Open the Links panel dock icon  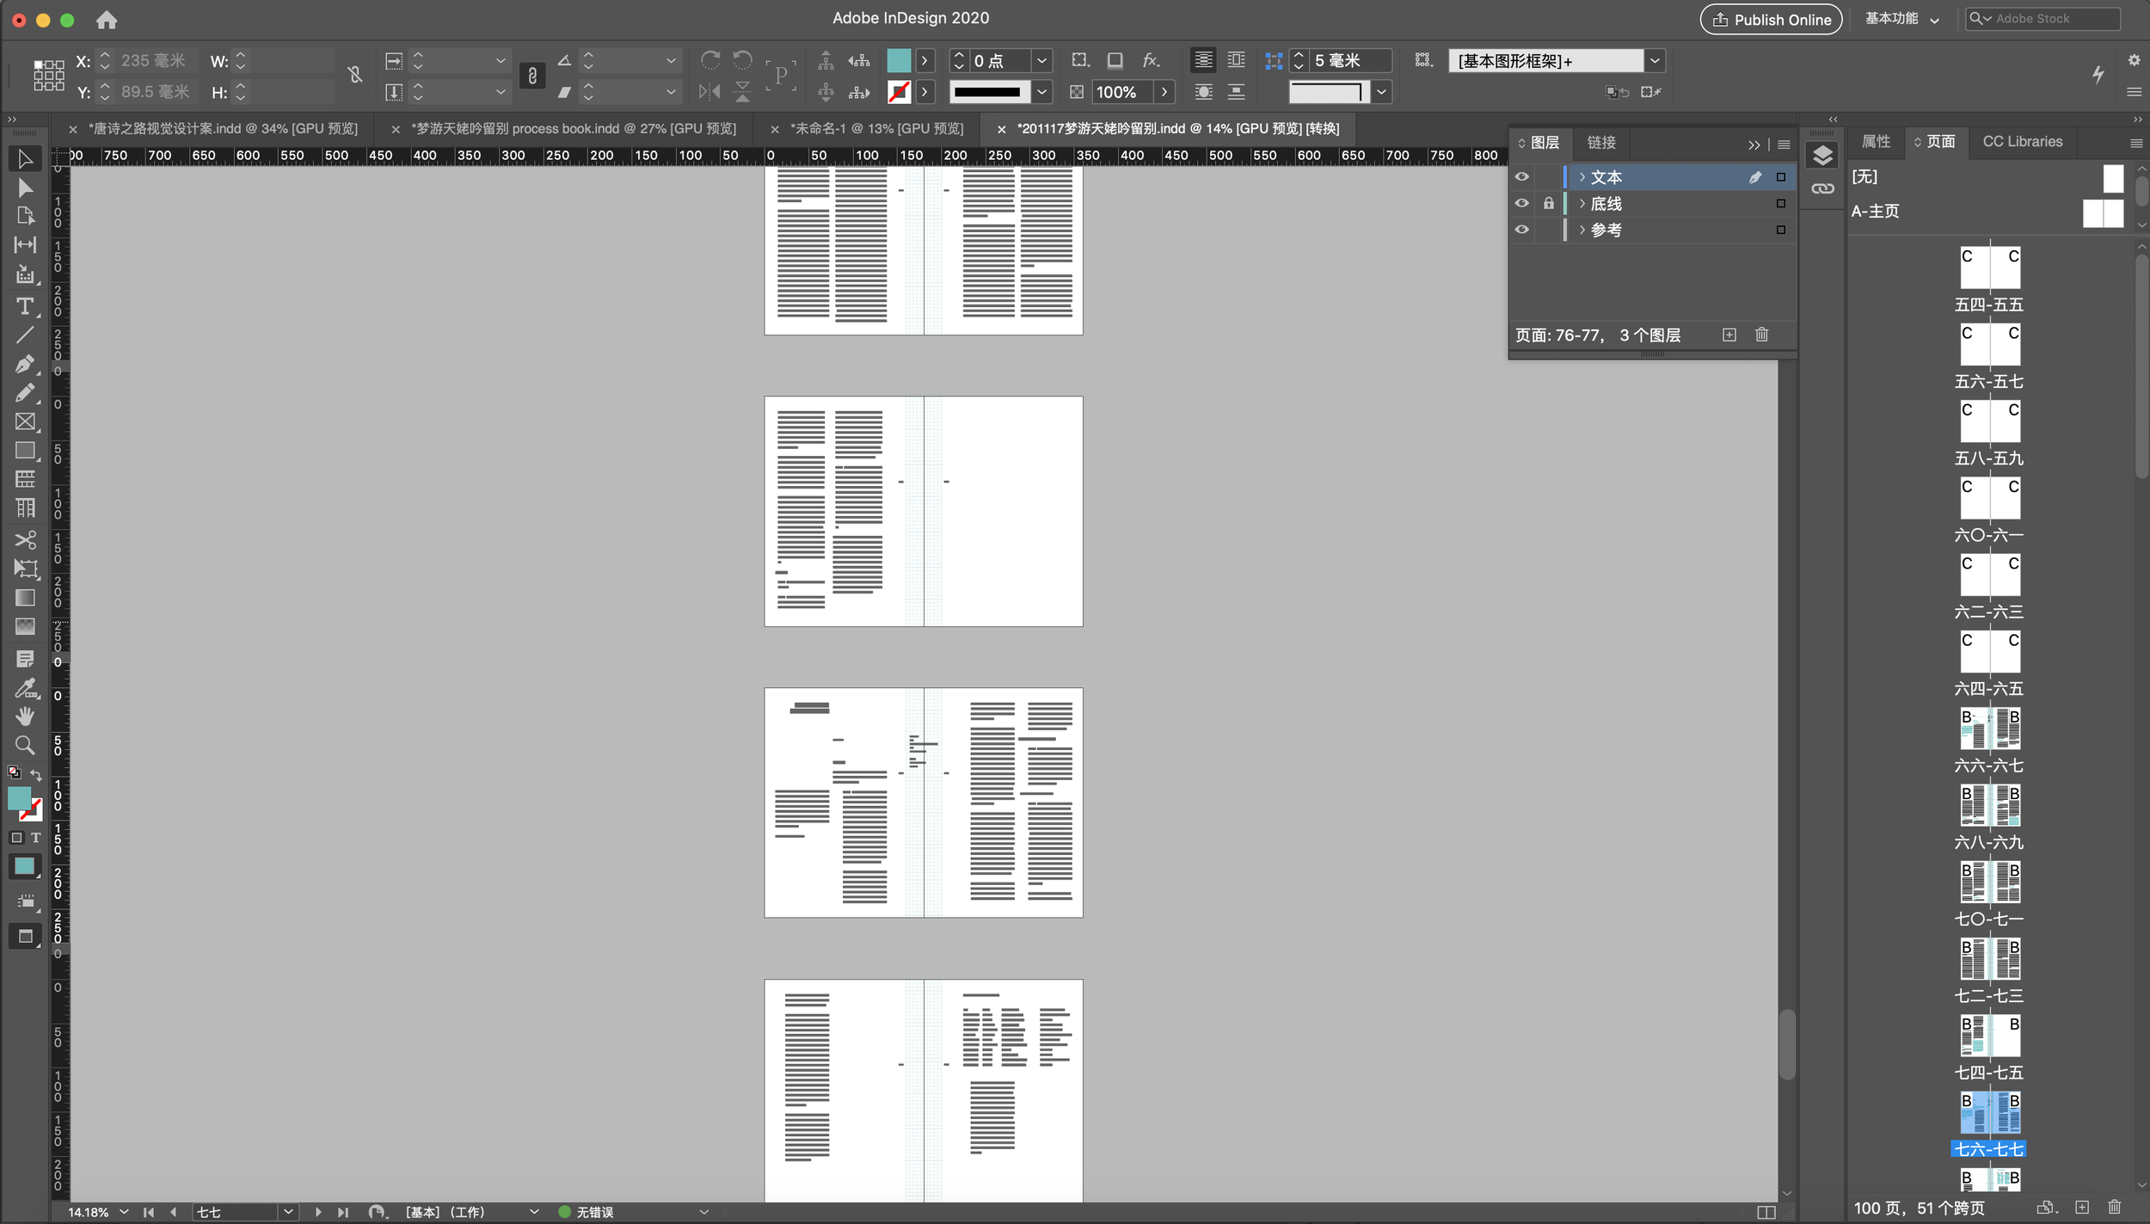(1822, 188)
